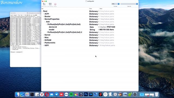Expand the Misc tree node
Screen dimensions: 174x98
point(43,38)
